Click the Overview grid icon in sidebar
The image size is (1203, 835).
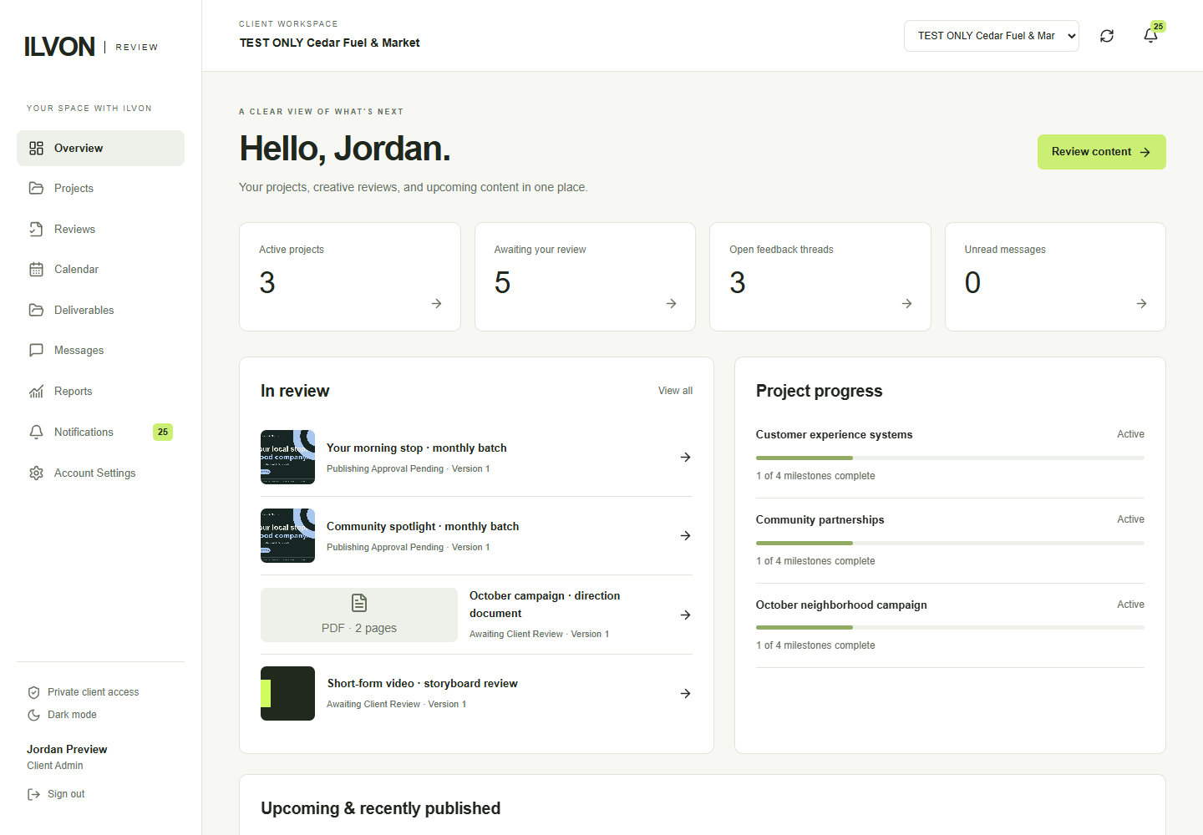coord(36,148)
